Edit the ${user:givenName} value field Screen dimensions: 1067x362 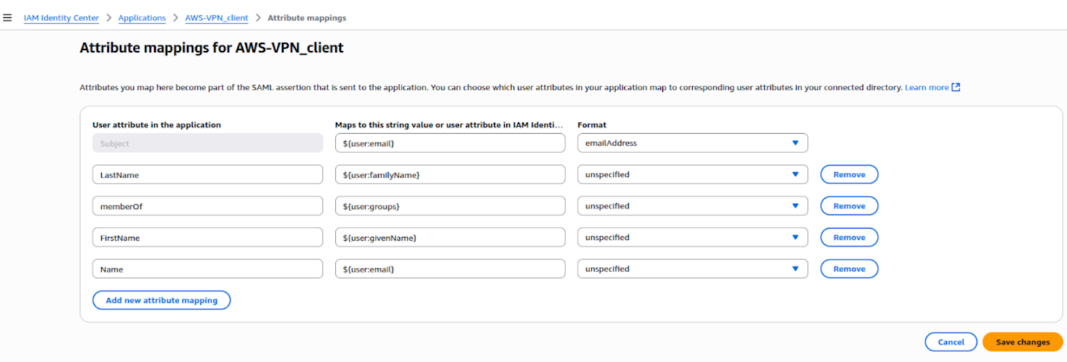(450, 238)
